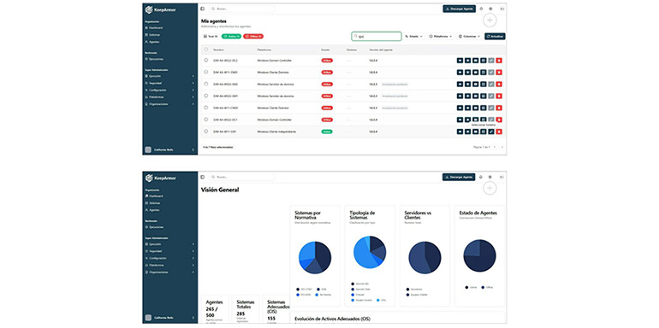Image resolution: width=659 pixels, height=328 pixels.
Task: Click Buscar field on Mis agentes top bar
Action: (241, 9)
